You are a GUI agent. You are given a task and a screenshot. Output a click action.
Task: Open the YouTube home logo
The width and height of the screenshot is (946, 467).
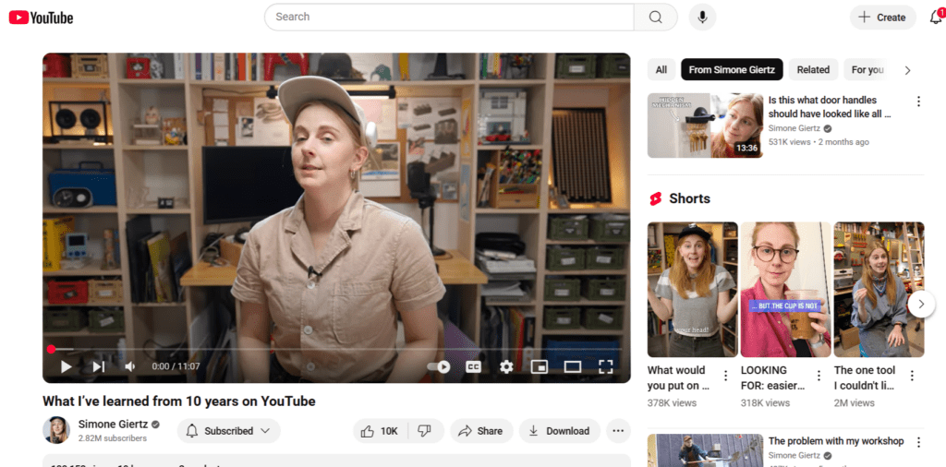click(x=41, y=18)
